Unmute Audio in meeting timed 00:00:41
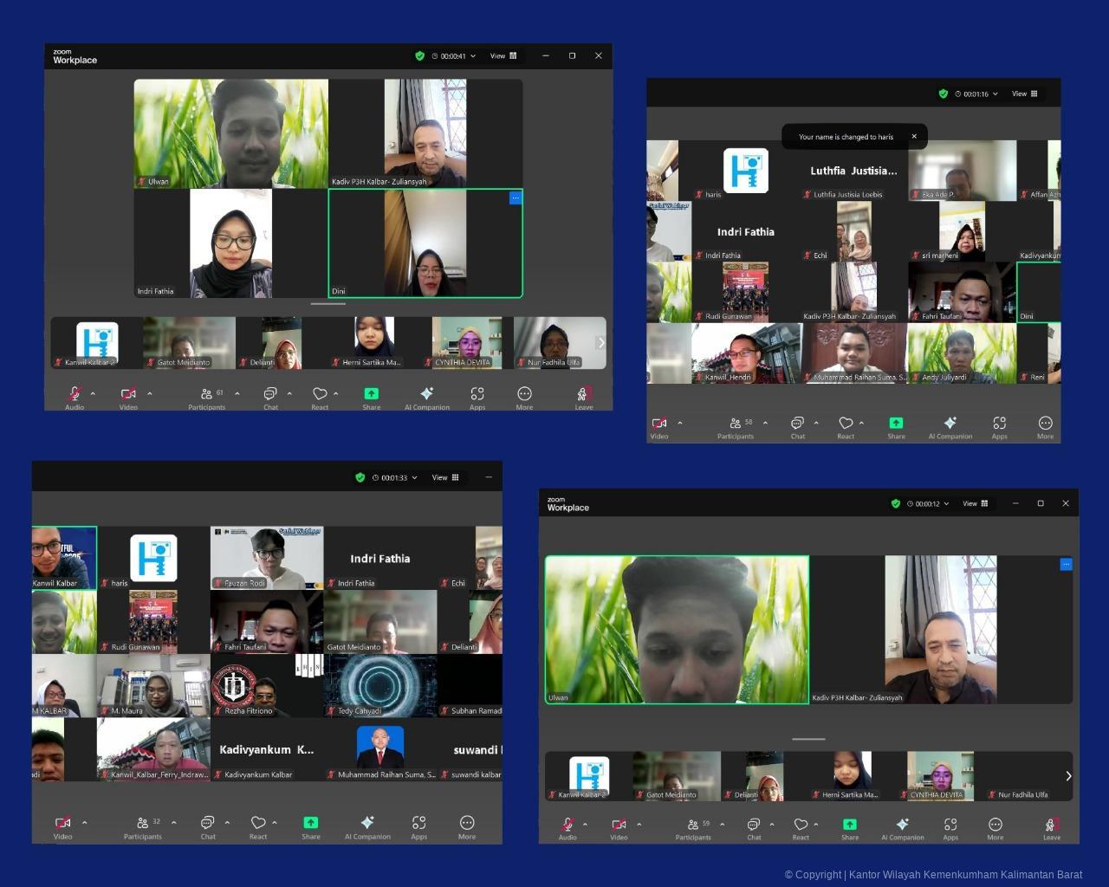The height and width of the screenshot is (887, 1109). 75,396
